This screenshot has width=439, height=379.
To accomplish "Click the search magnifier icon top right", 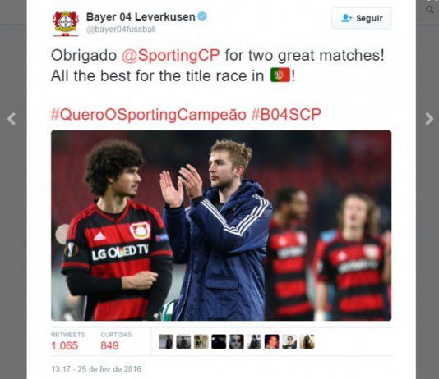I will tap(429, 10).
